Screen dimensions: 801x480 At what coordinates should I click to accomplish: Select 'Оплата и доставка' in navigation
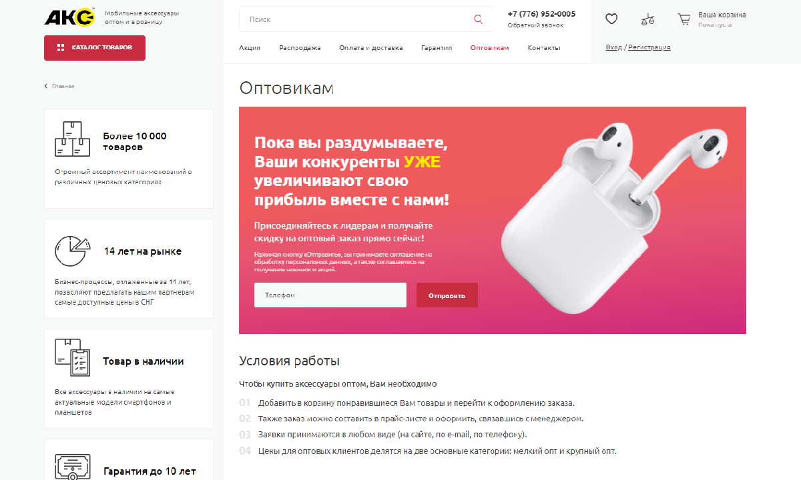point(370,48)
